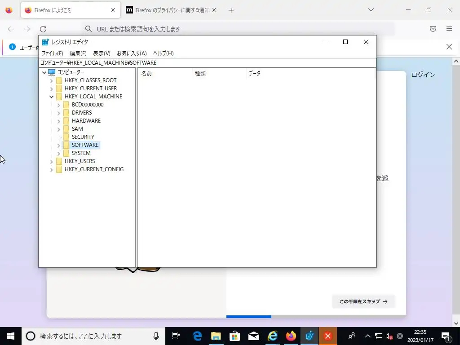The width and height of the screenshot is (460, 345).
Task: Click Firefox forward arrow
Action: coord(27,29)
